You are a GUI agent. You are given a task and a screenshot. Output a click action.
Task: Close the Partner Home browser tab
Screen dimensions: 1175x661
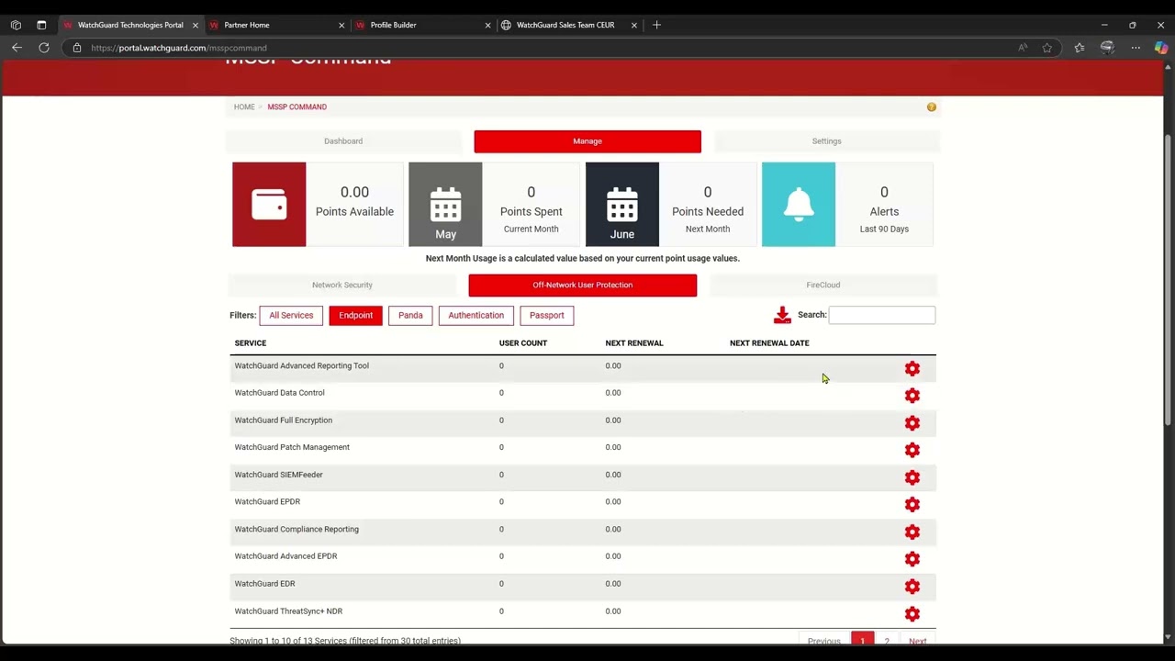(341, 25)
